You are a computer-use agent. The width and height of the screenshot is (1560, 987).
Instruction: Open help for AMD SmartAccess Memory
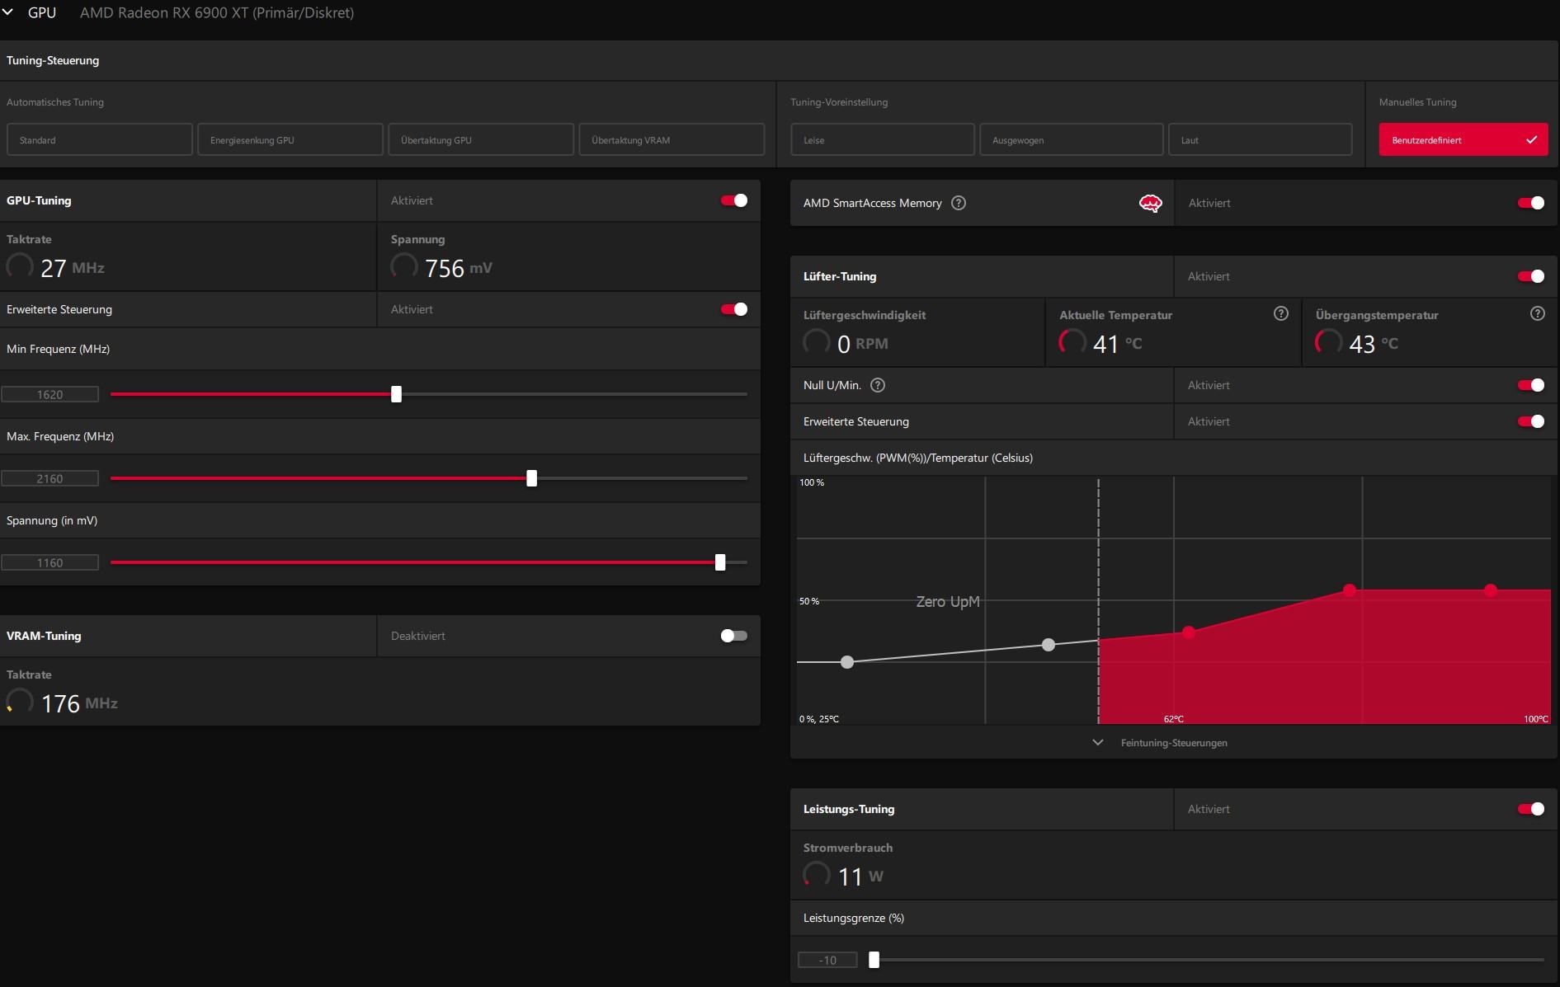click(x=959, y=203)
